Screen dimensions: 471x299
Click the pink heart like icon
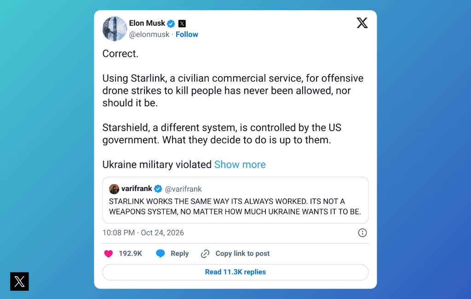click(x=109, y=254)
